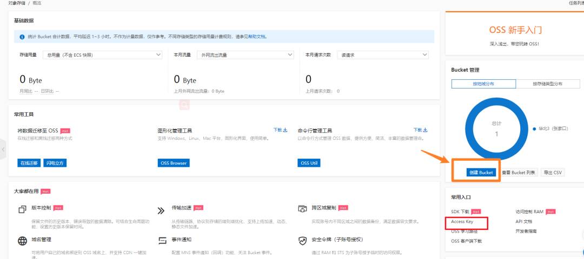
Task: Click the OSS 新手入门 banner title
Action: point(515,30)
